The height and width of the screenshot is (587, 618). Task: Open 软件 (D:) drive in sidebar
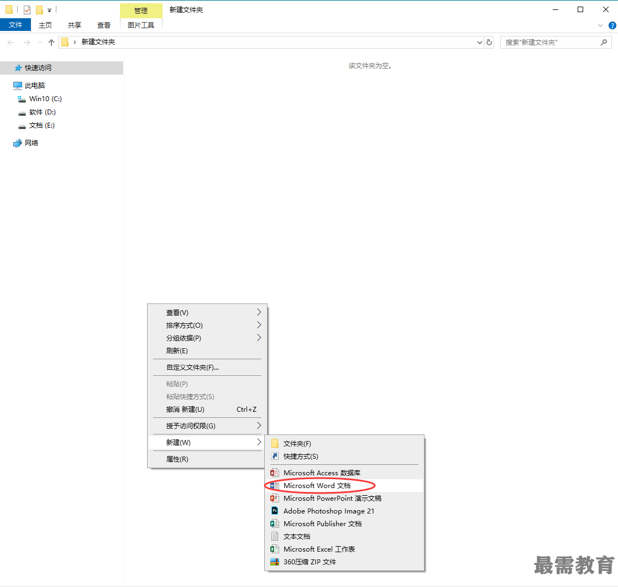tap(42, 112)
